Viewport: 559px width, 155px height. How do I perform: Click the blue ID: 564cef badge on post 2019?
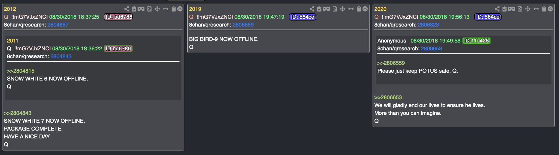click(303, 17)
